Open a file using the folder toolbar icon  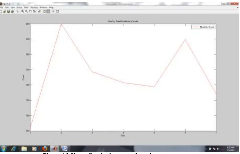[5, 11]
